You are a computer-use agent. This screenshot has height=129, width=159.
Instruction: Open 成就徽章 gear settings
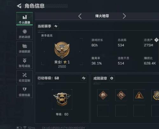coord(112,78)
